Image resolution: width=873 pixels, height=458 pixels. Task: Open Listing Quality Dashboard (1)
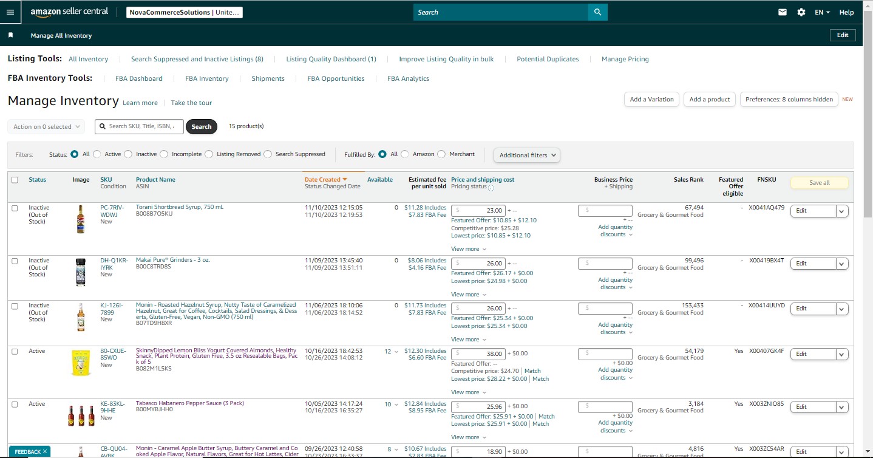[x=331, y=59]
